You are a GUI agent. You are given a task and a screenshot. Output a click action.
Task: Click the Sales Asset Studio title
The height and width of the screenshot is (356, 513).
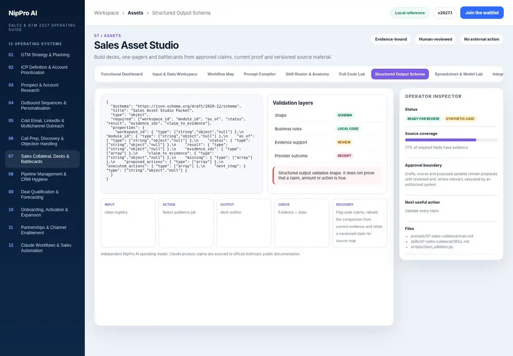(x=136, y=45)
